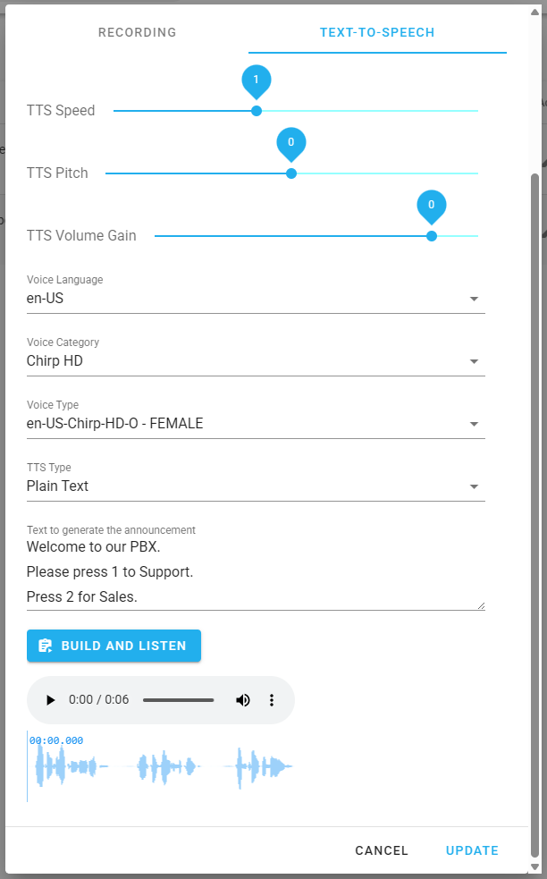
Task: Click the TTS Pitch slider handle
Action: click(291, 173)
